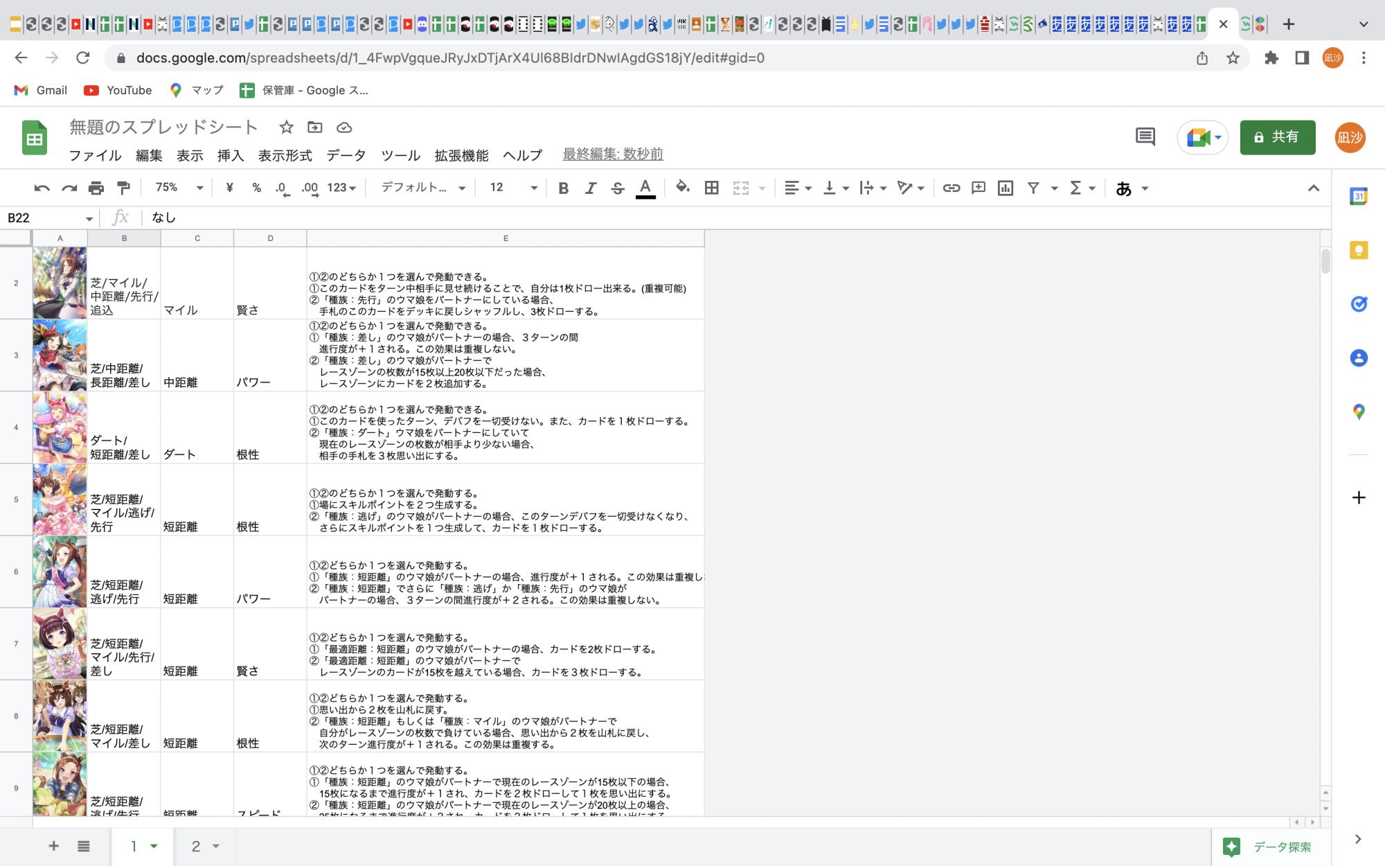This screenshot has width=1385, height=866.
Task: Open Gmail bookmark
Action: 40,90
